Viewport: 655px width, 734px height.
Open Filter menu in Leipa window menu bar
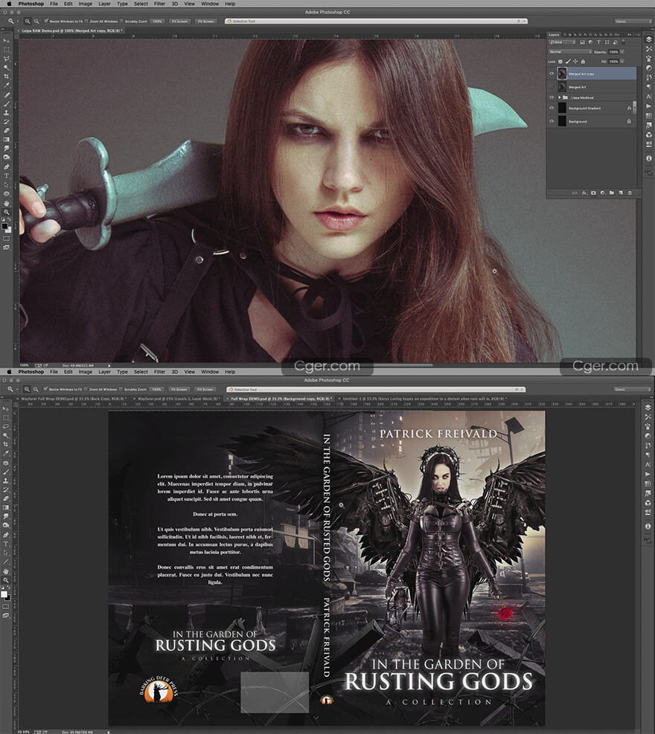(160, 4)
